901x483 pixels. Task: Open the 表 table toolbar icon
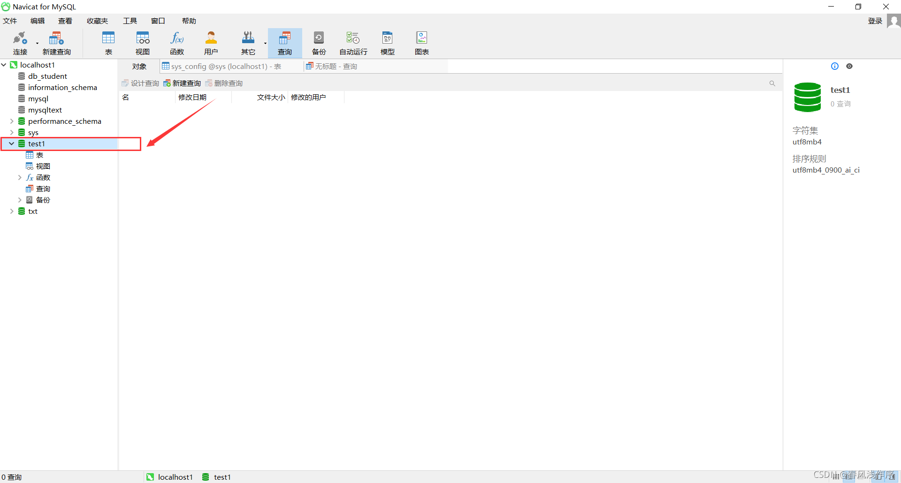(108, 43)
